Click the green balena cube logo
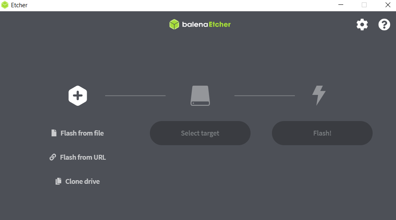The width and height of the screenshot is (396, 220). coord(174,25)
